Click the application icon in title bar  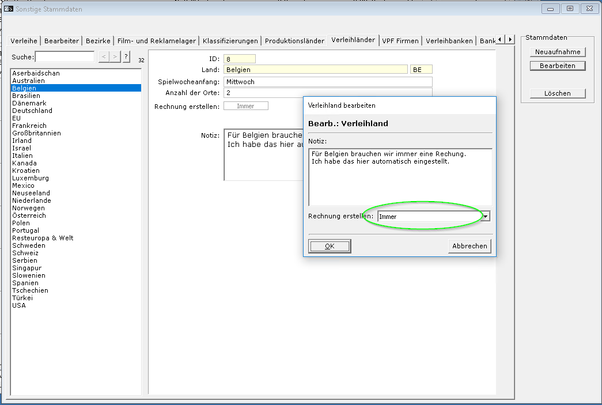point(9,9)
